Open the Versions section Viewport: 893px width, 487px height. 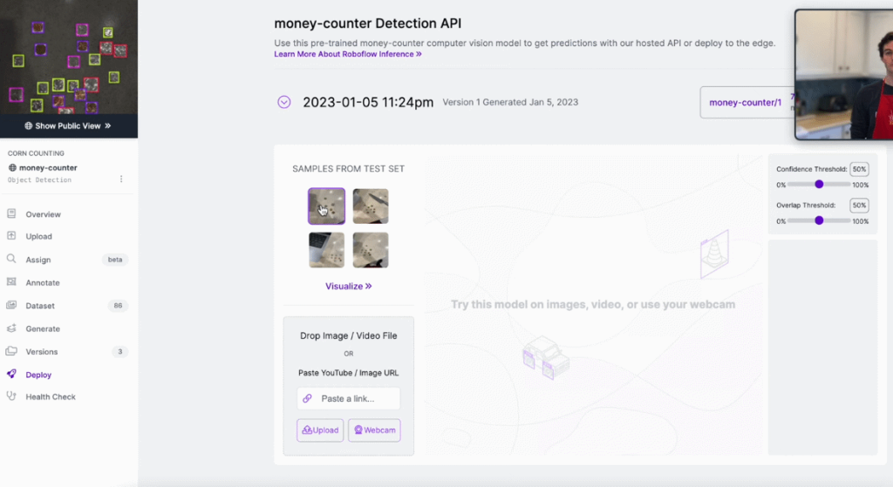point(42,352)
